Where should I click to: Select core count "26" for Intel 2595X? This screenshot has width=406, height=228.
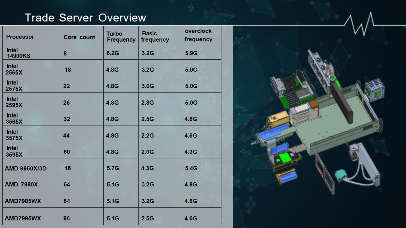click(x=67, y=102)
